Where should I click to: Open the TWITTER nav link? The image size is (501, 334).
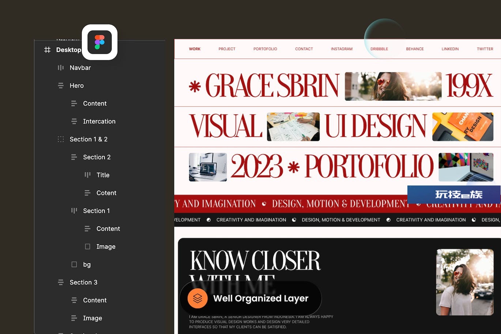click(x=485, y=49)
